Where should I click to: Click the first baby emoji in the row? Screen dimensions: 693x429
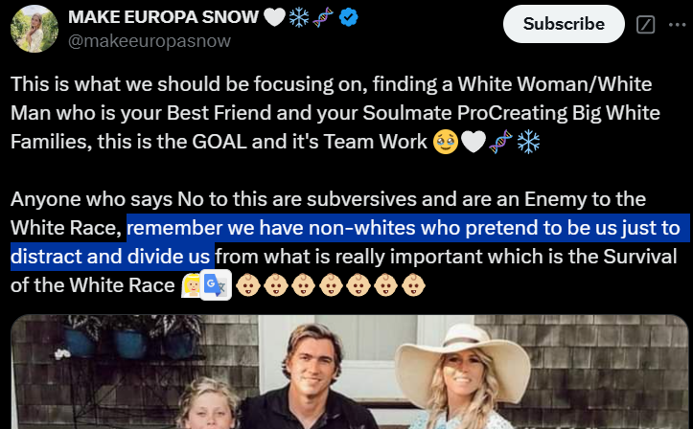click(x=248, y=284)
